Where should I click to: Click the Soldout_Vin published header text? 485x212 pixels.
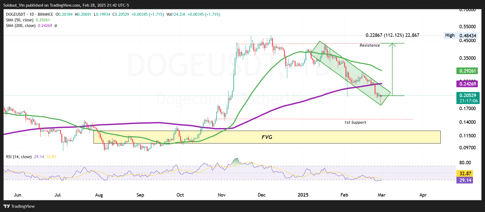(x=67, y=5)
